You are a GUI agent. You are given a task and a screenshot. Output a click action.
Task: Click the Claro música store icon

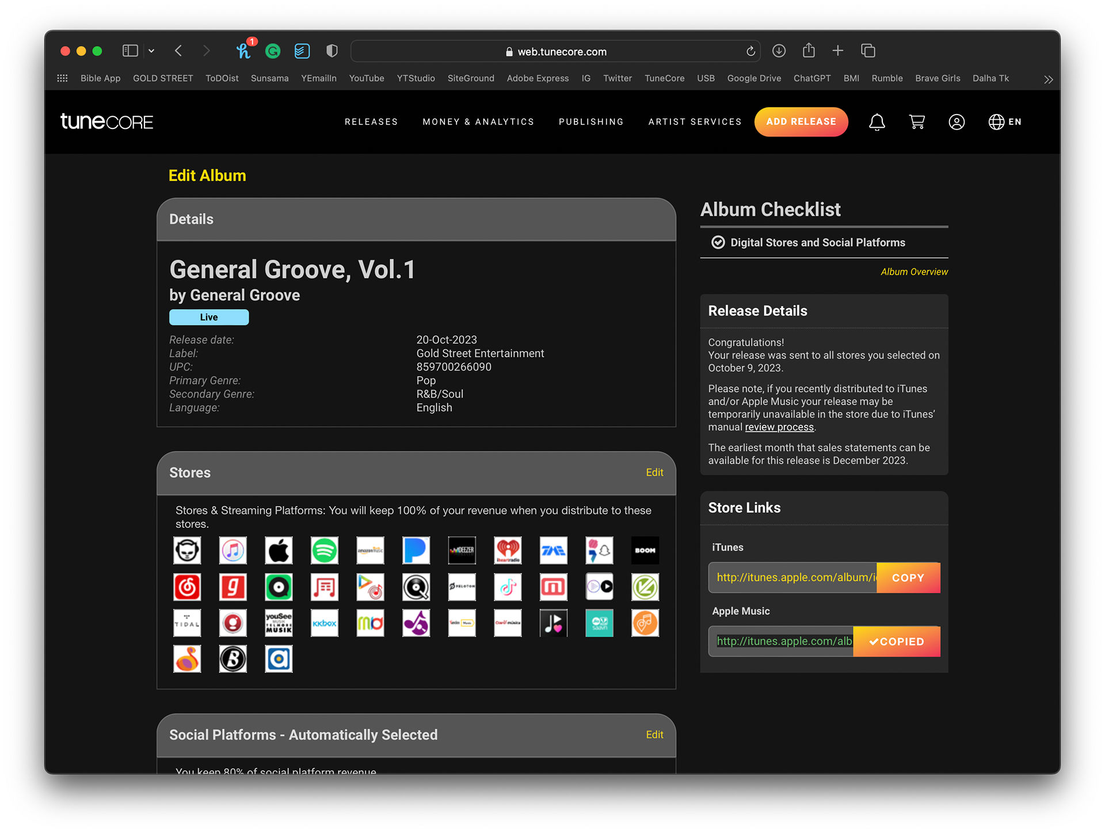point(508,623)
